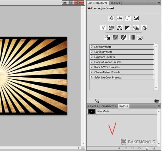This screenshot has height=151, width=162.
Task: Switch to the Masks tab
Action: (x=115, y=4)
